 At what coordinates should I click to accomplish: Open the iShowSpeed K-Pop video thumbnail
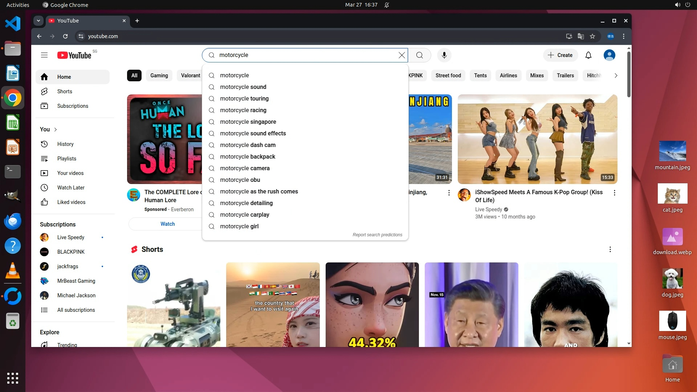537,139
